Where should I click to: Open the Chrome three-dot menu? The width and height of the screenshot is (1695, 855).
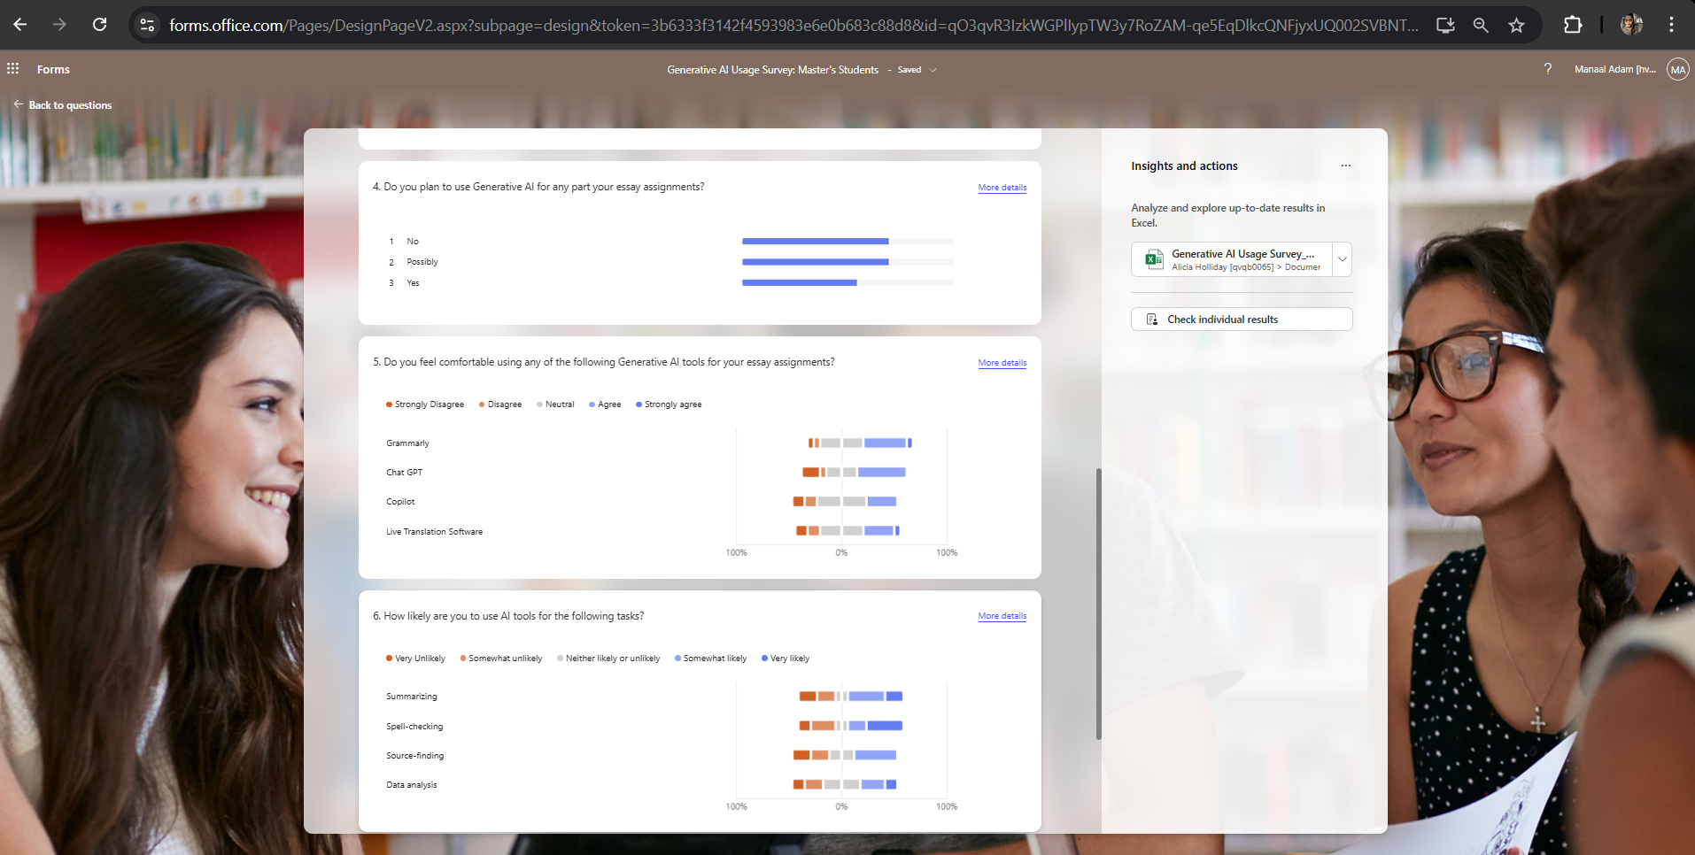1671,25
